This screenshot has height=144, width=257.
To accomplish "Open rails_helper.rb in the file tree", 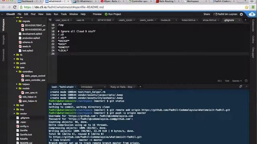I will click(x=29, y=97).
